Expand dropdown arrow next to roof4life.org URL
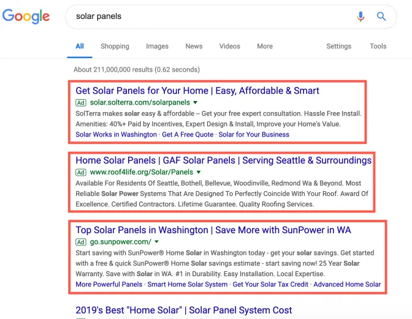 (x=198, y=172)
